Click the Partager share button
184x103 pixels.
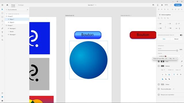coord(178,5)
